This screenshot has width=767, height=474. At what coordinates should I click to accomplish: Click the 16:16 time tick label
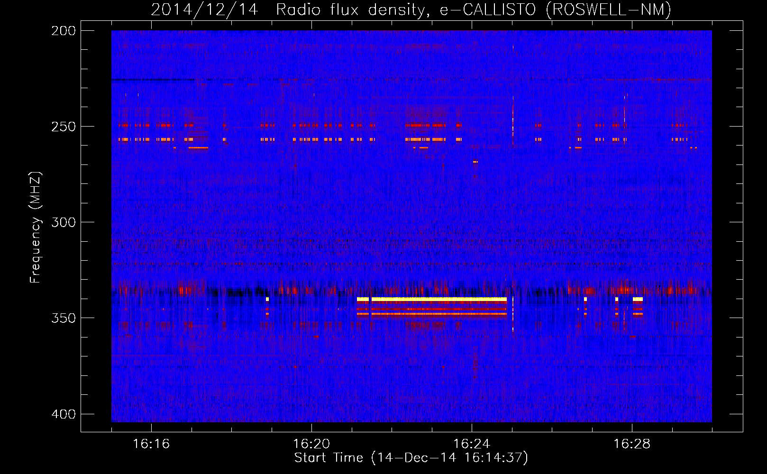tap(151, 444)
